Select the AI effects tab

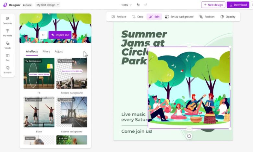click(32, 51)
